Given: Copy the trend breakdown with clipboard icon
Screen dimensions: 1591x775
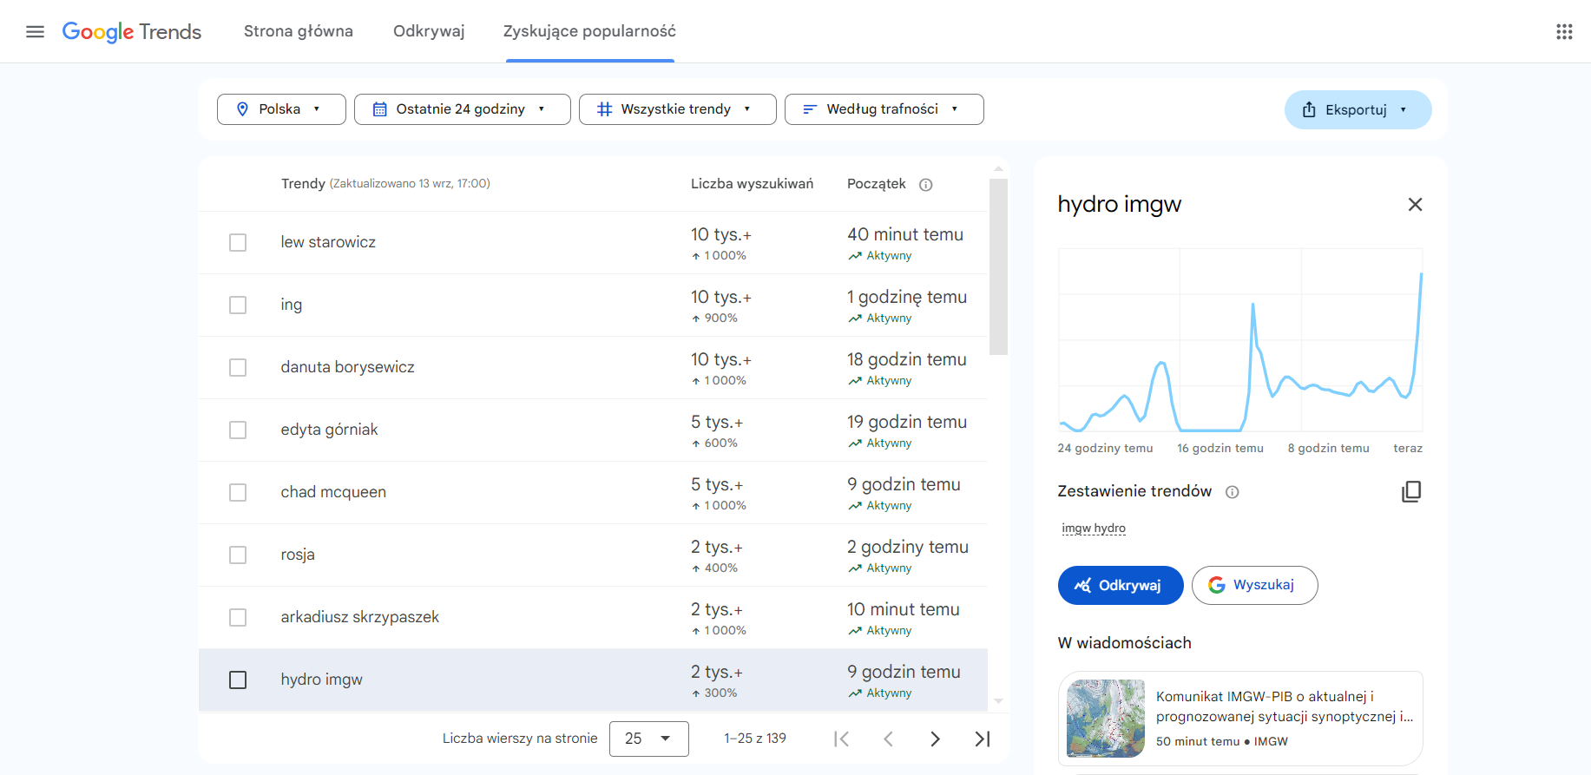Looking at the screenshot, I should [1411, 491].
